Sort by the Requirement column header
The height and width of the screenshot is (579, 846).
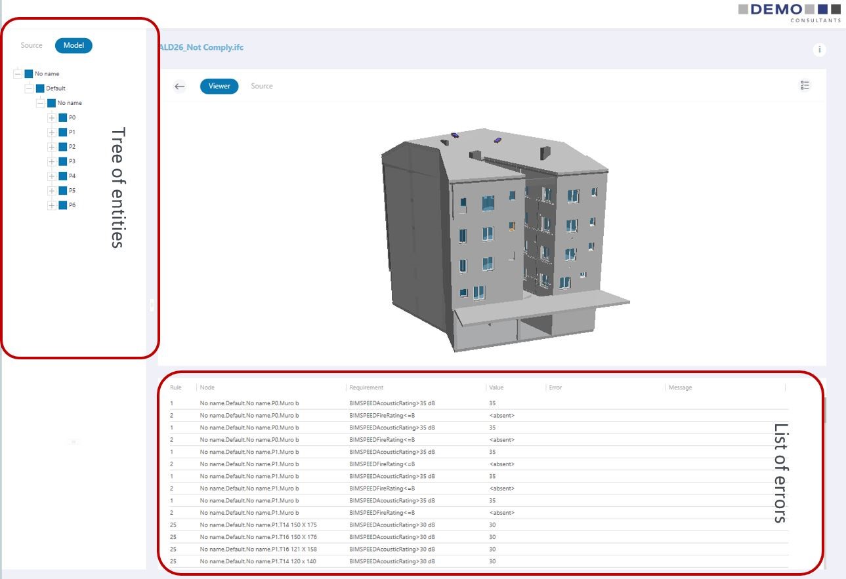pyautogui.click(x=366, y=388)
